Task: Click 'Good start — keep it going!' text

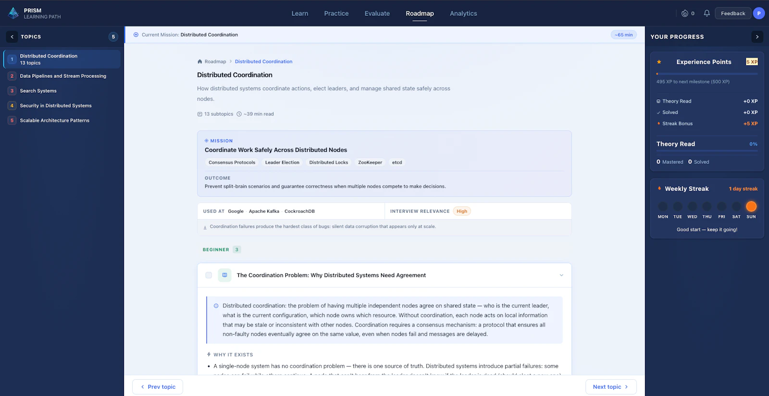Action: tap(707, 229)
